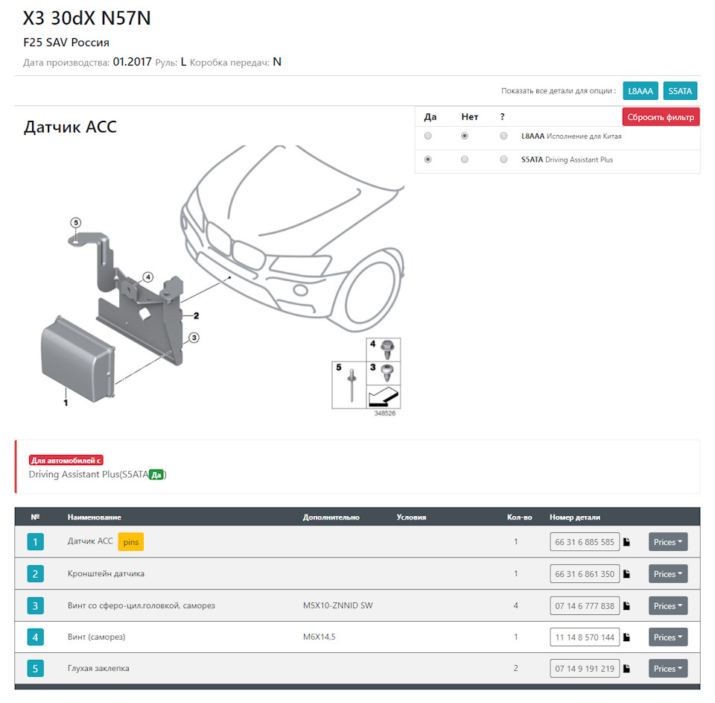Select row number badge 1 for Датчик ACC

(x=35, y=542)
